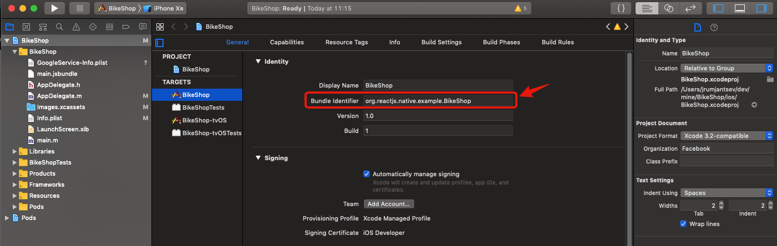Image resolution: width=777 pixels, height=246 pixels.
Task: Show the Quick Help inspector icon
Action: click(714, 27)
